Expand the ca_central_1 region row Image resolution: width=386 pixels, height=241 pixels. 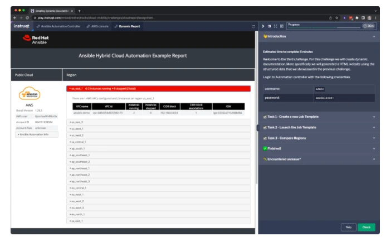pyautogui.click(x=159, y=142)
